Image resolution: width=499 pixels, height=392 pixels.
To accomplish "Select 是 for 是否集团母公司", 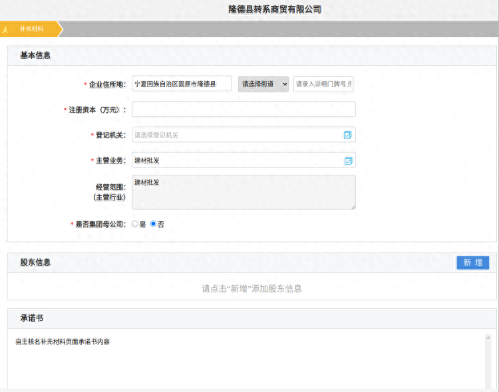I will click(x=135, y=225).
